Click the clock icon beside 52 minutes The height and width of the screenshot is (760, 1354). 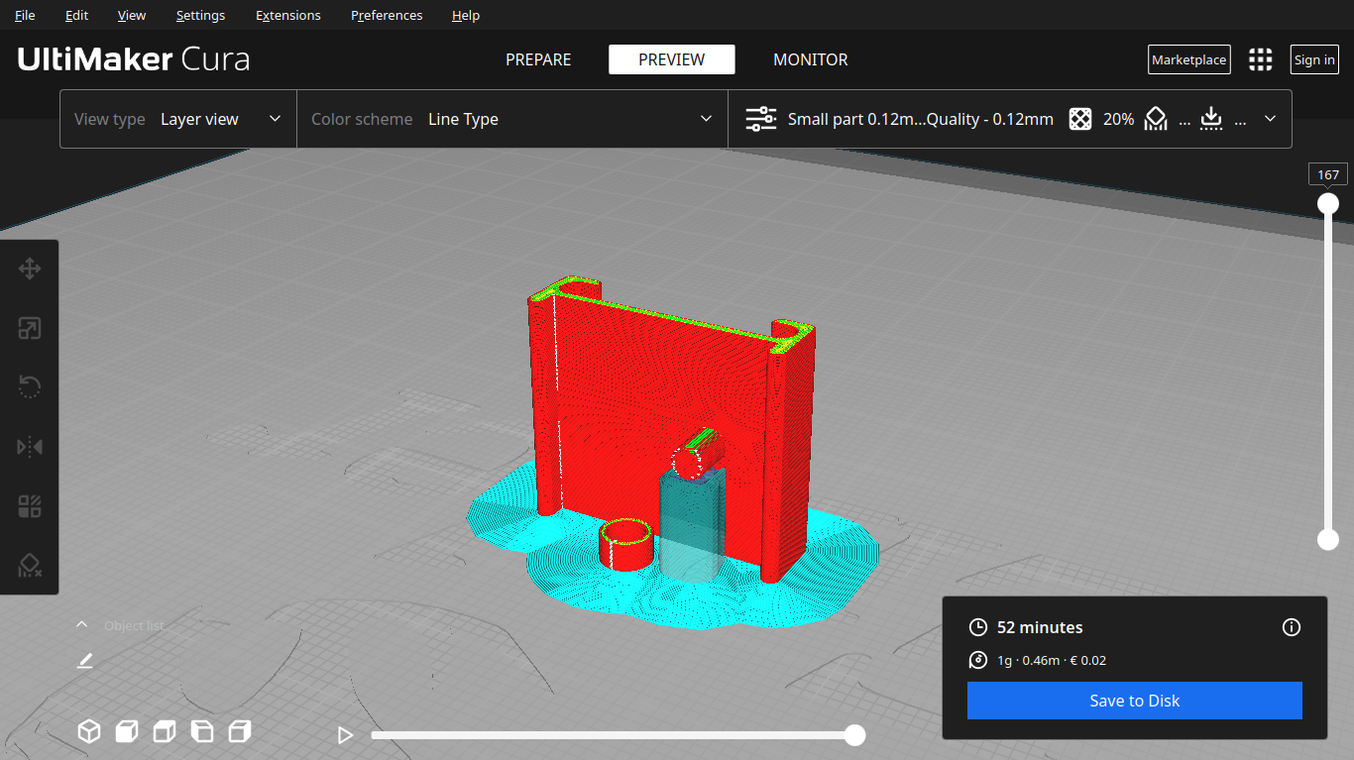pos(978,627)
